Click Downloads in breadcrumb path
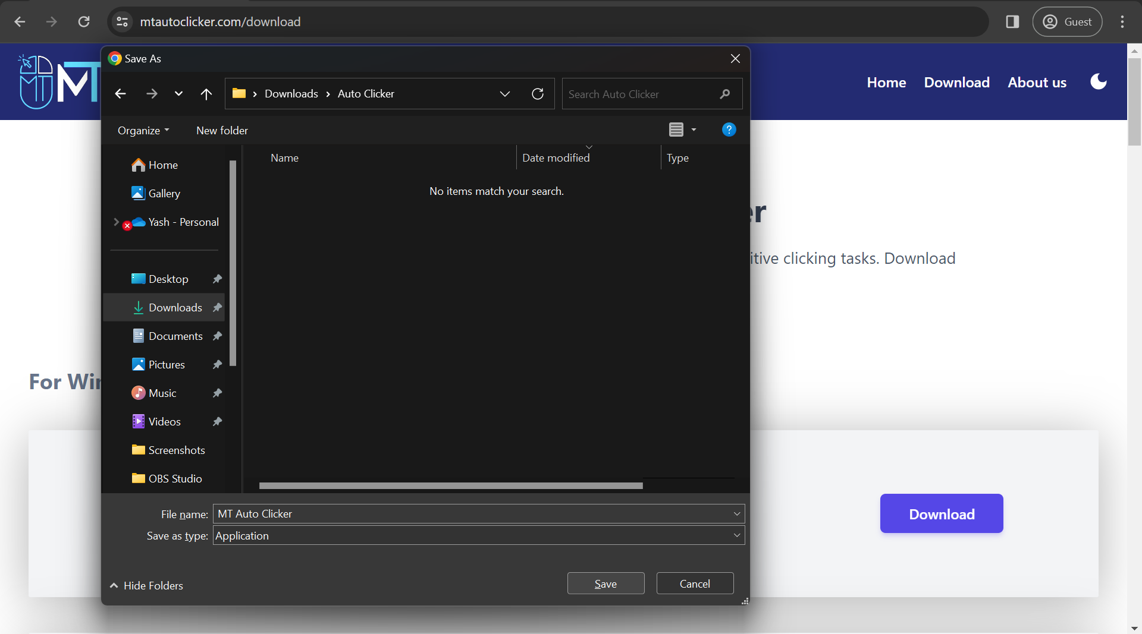 tap(291, 94)
